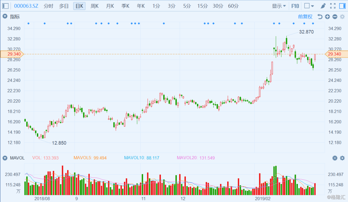
Task: Click the MAVOL20: 131.549 readout
Action: (196, 158)
